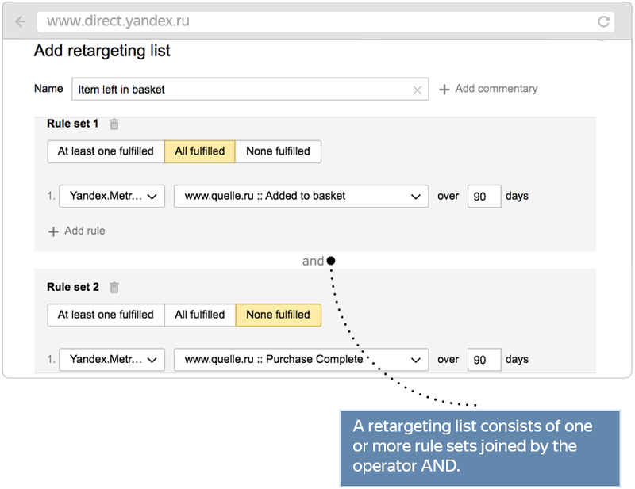The height and width of the screenshot is (489, 635).
Task: Delete Rule set 2 with trash icon
Action: (x=114, y=287)
